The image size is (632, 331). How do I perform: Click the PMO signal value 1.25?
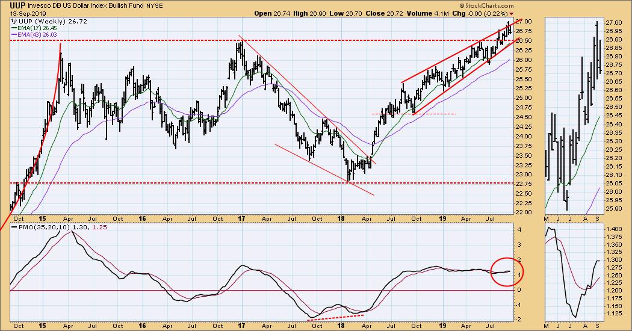(x=99, y=227)
